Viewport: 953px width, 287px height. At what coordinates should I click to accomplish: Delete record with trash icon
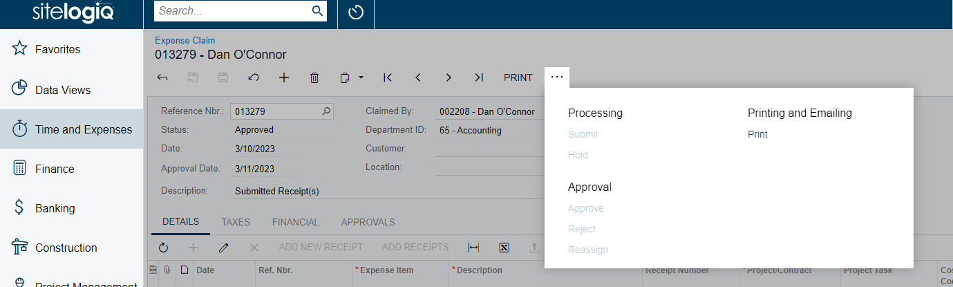[314, 77]
